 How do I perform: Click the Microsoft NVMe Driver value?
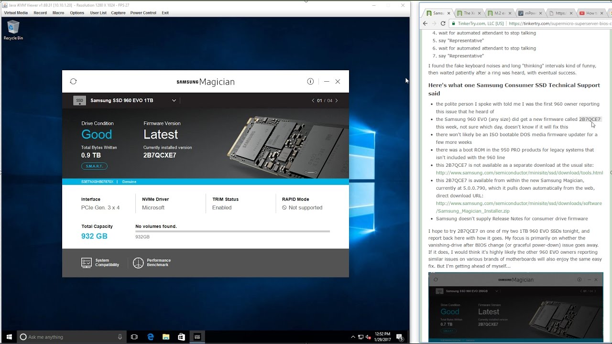(153, 208)
